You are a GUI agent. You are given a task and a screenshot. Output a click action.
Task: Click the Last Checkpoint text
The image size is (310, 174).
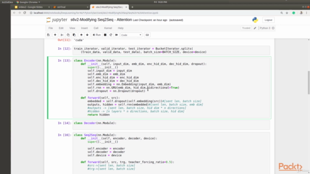pyautogui.click(x=150, y=20)
